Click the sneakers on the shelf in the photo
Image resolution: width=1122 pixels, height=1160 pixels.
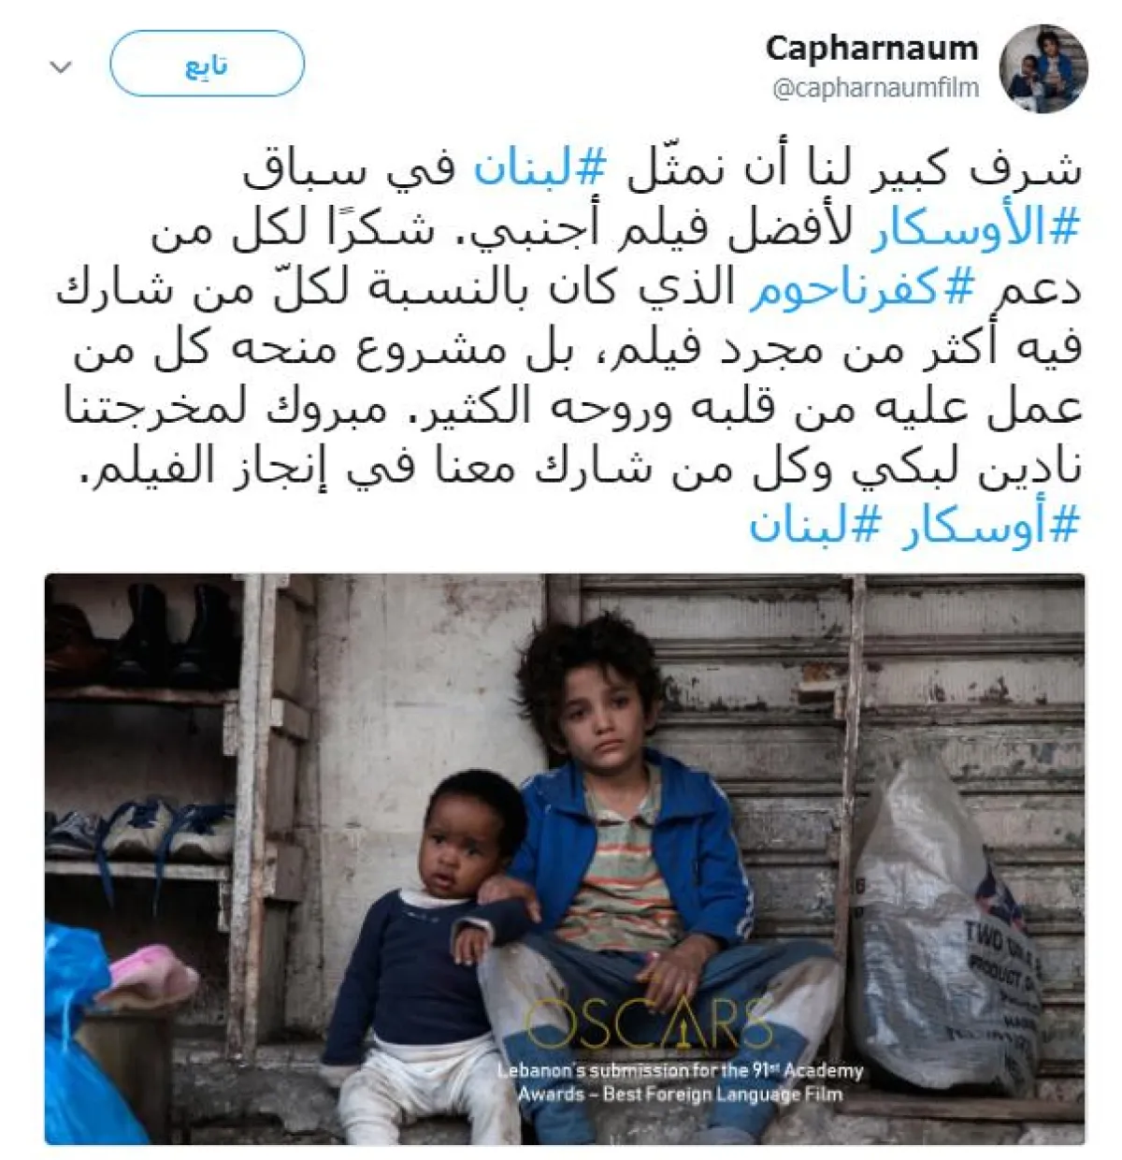click(140, 830)
